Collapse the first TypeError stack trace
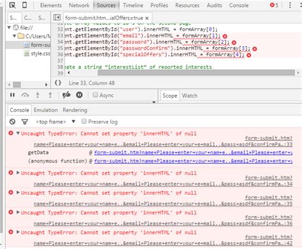This screenshot has width=302, height=249. click(x=18, y=133)
